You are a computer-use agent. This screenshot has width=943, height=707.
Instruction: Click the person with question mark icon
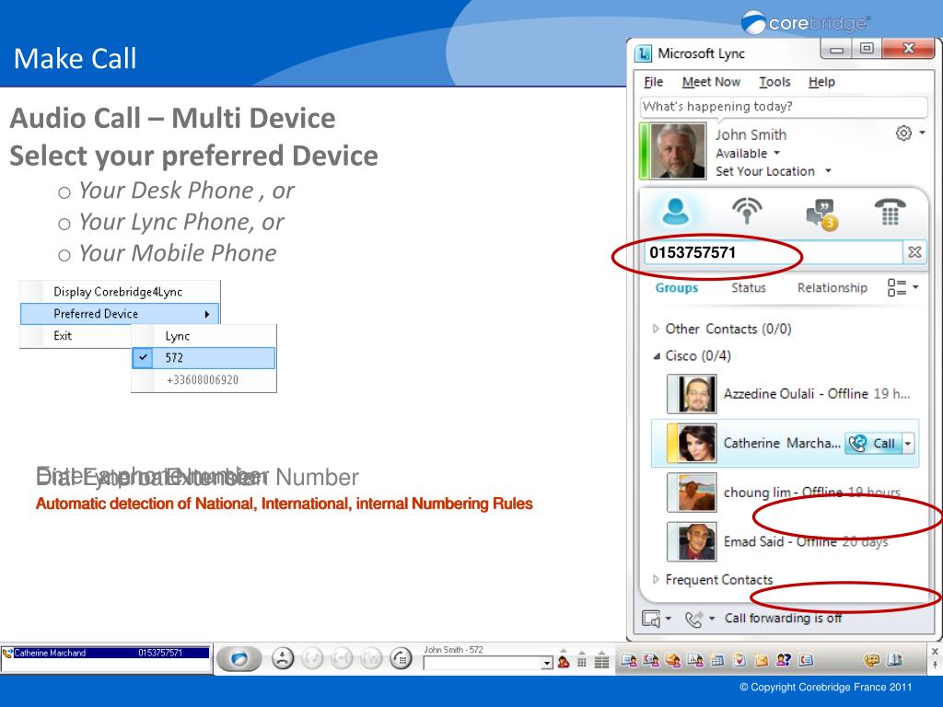pos(784,660)
